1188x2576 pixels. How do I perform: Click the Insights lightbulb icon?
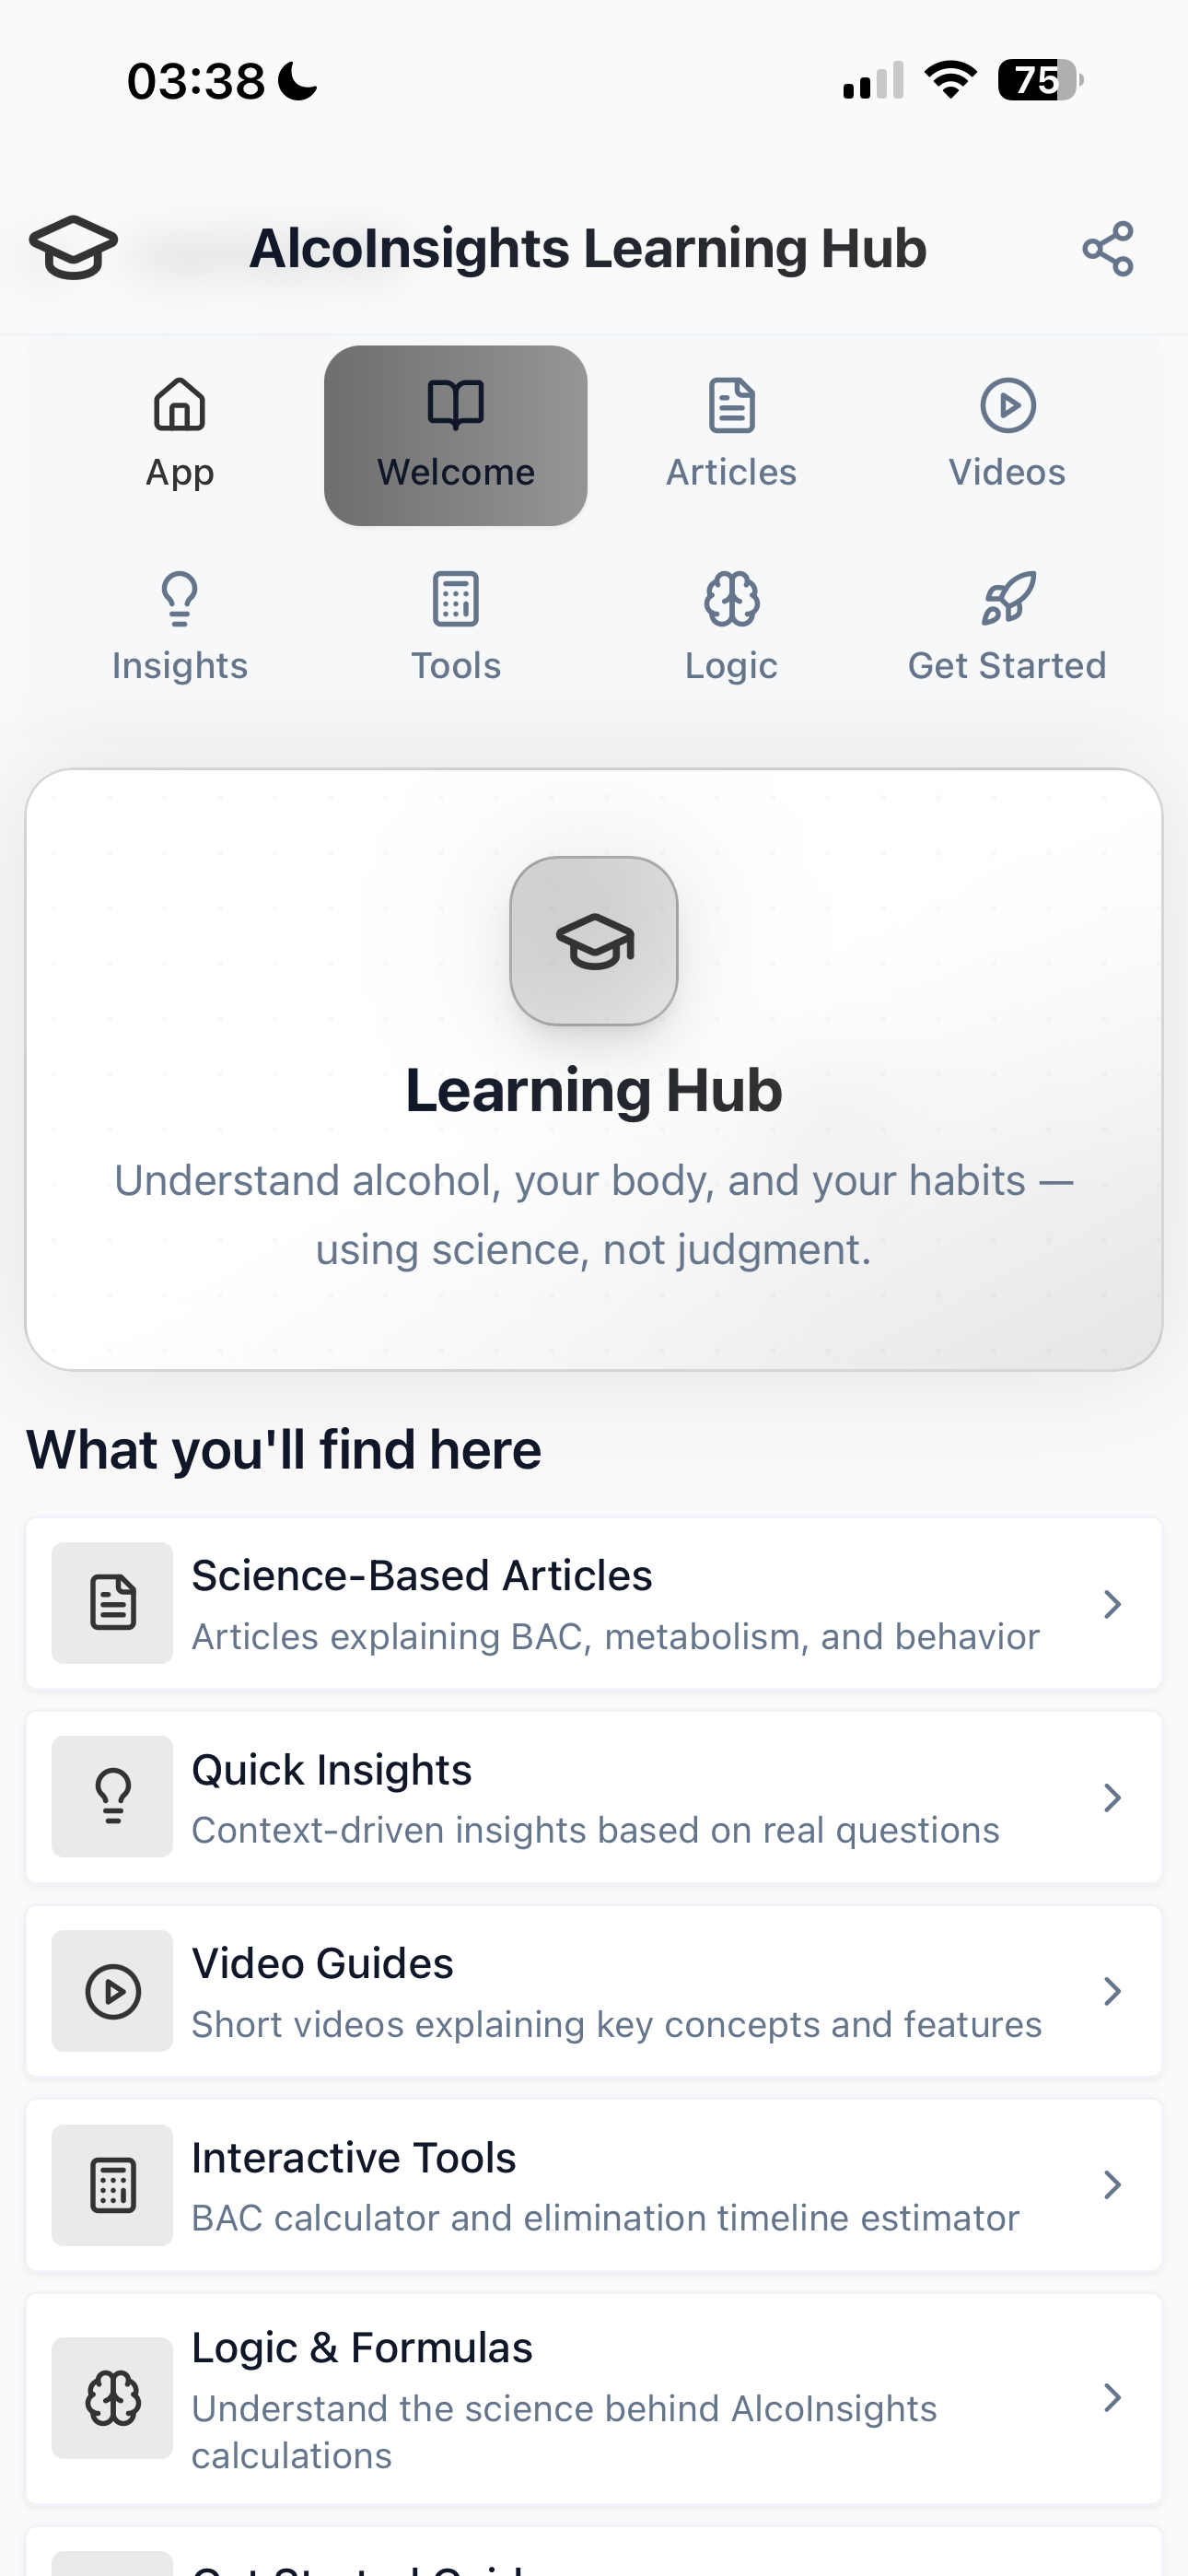(180, 598)
